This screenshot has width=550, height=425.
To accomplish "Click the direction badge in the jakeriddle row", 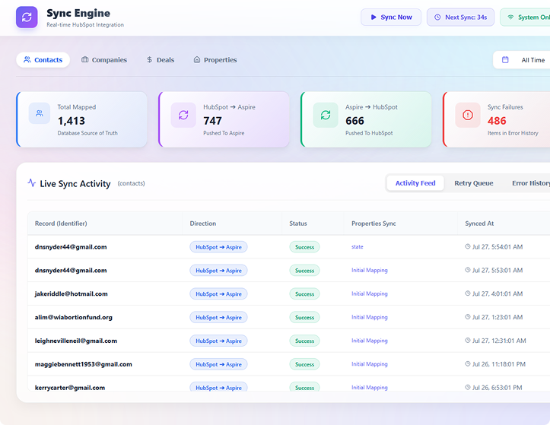I will click(218, 294).
